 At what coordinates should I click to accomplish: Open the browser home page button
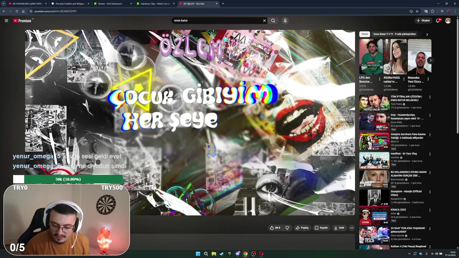pyautogui.click(x=23, y=11)
